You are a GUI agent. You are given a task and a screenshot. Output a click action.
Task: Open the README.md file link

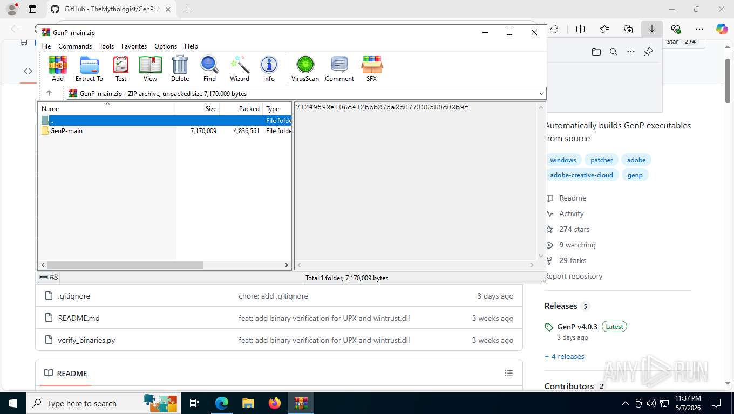pyautogui.click(x=79, y=318)
